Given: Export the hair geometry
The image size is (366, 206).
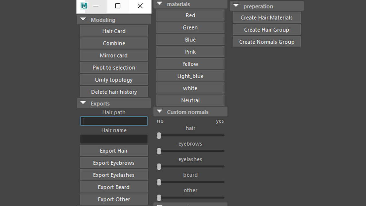Looking at the screenshot, I should (114, 150).
